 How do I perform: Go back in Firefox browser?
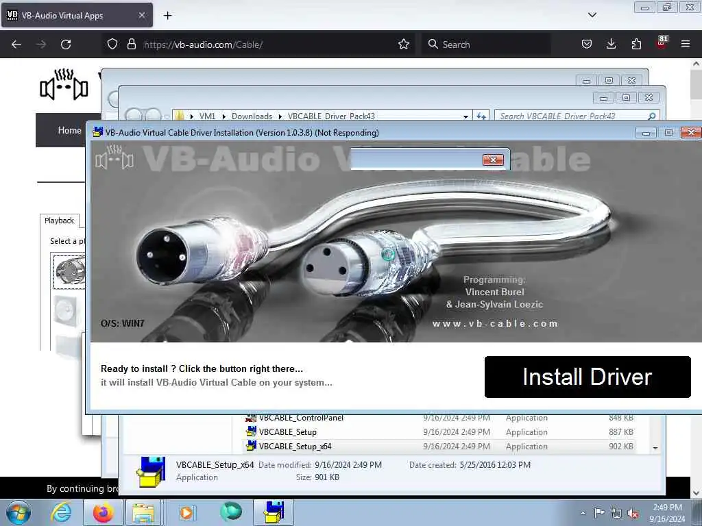[16, 45]
